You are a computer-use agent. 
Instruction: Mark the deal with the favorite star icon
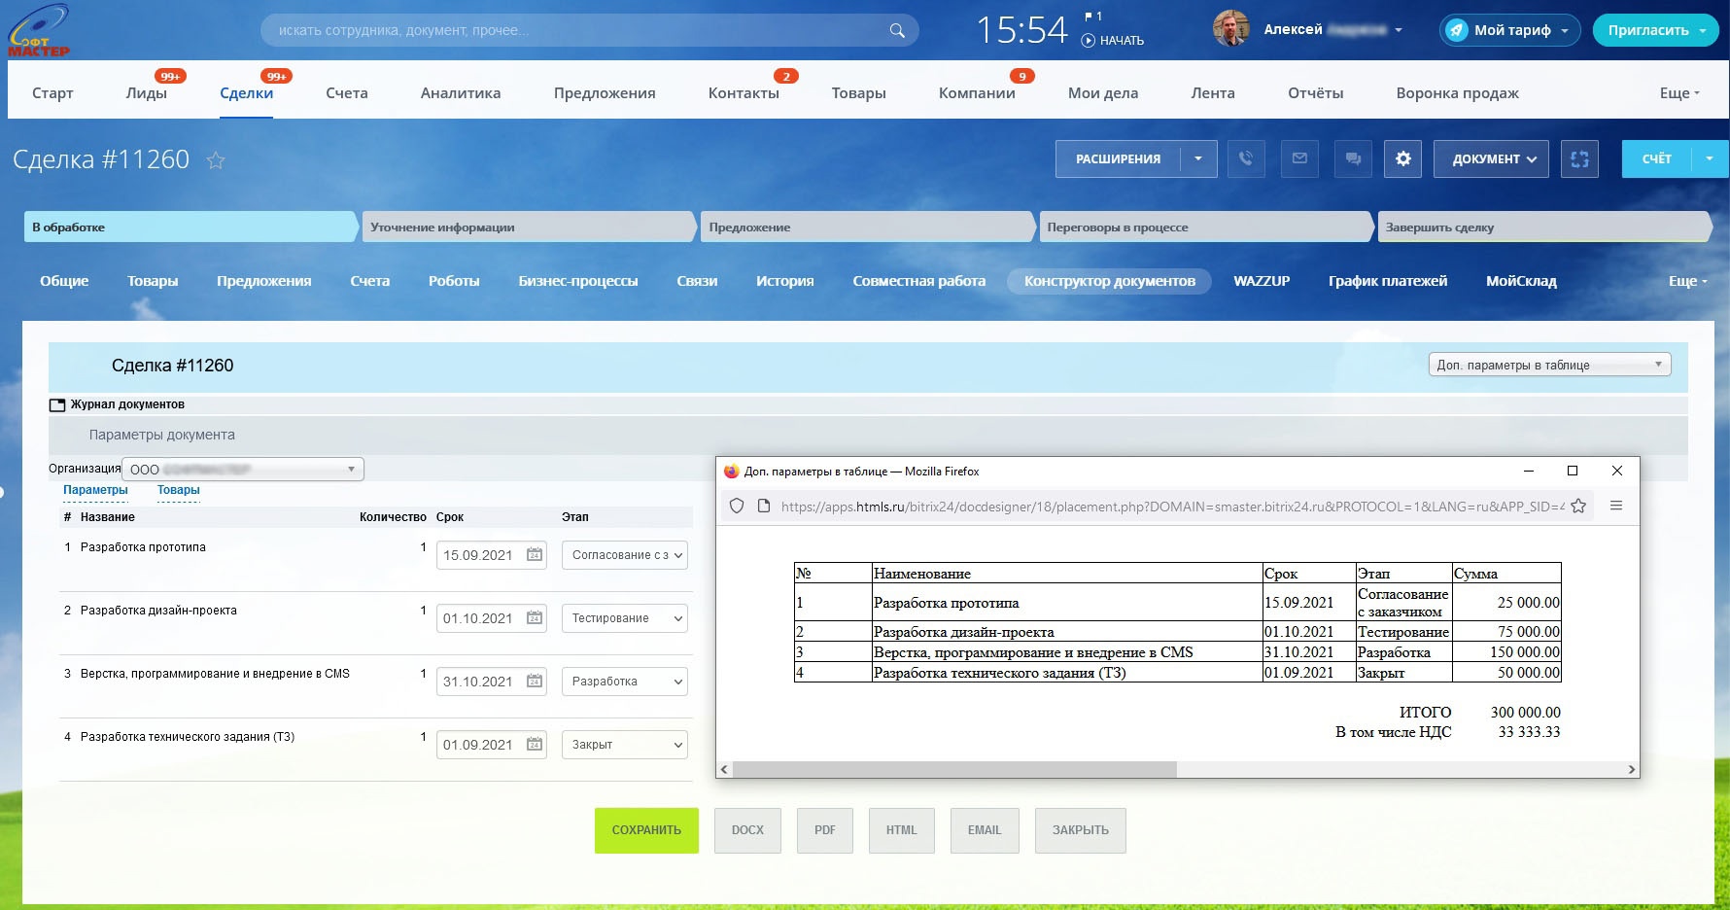[216, 160]
